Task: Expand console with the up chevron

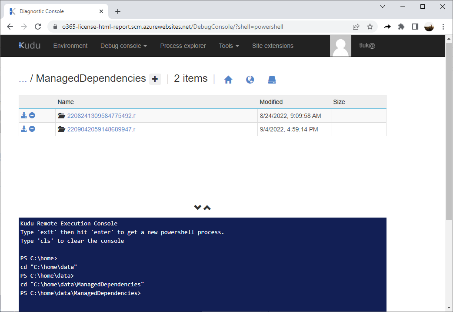Action: click(207, 207)
